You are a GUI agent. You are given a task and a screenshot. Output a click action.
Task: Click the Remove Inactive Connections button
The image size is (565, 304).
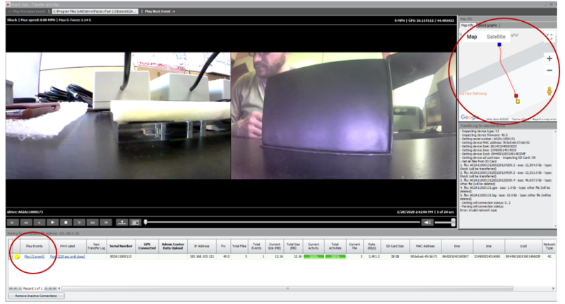[36, 296]
